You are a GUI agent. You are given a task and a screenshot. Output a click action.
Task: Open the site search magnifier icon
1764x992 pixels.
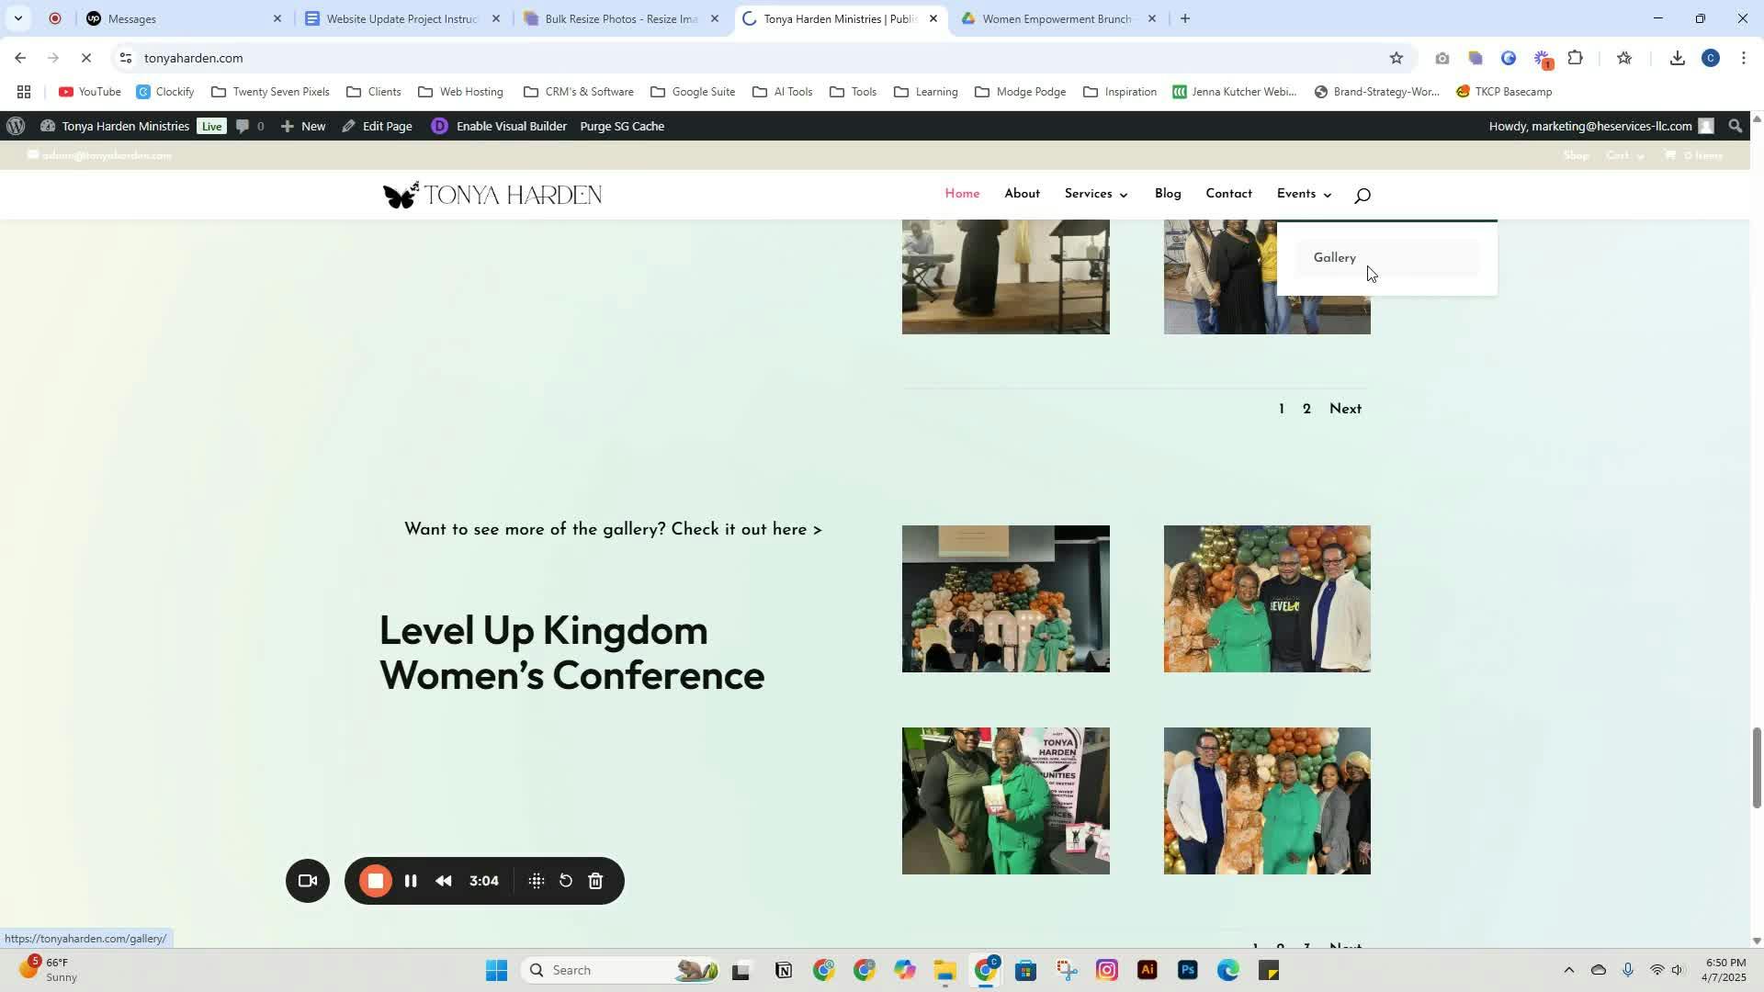[1363, 195]
